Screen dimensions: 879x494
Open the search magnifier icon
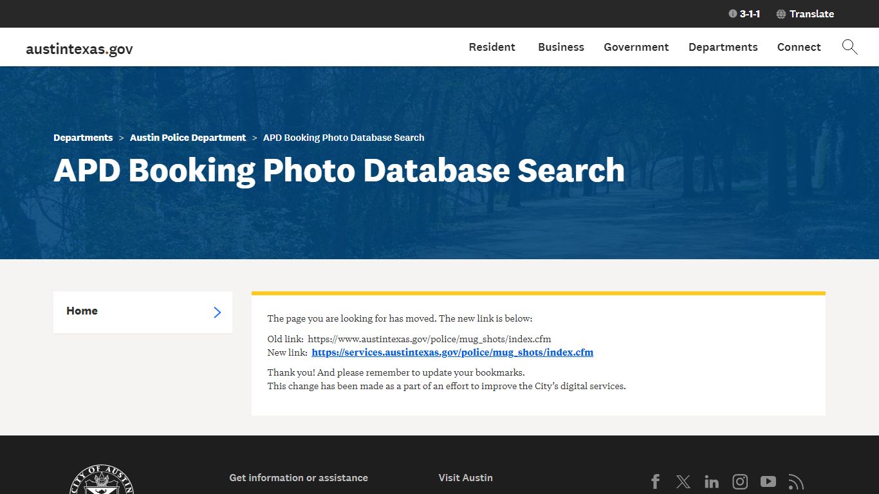pos(849,47)
